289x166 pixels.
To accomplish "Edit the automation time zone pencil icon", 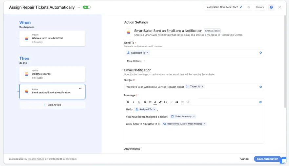I will click(x=241, y=7).
